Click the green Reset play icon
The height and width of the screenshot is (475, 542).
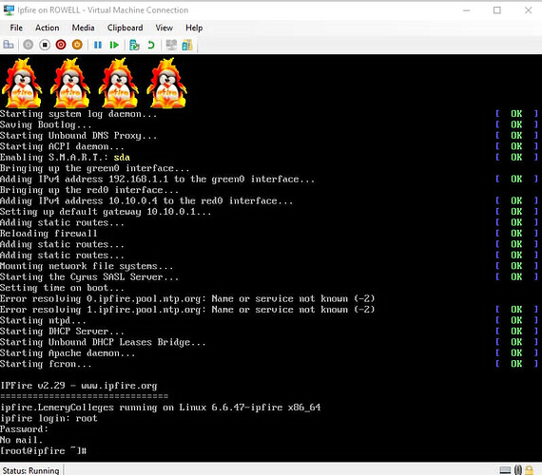[x=114, y=45]
